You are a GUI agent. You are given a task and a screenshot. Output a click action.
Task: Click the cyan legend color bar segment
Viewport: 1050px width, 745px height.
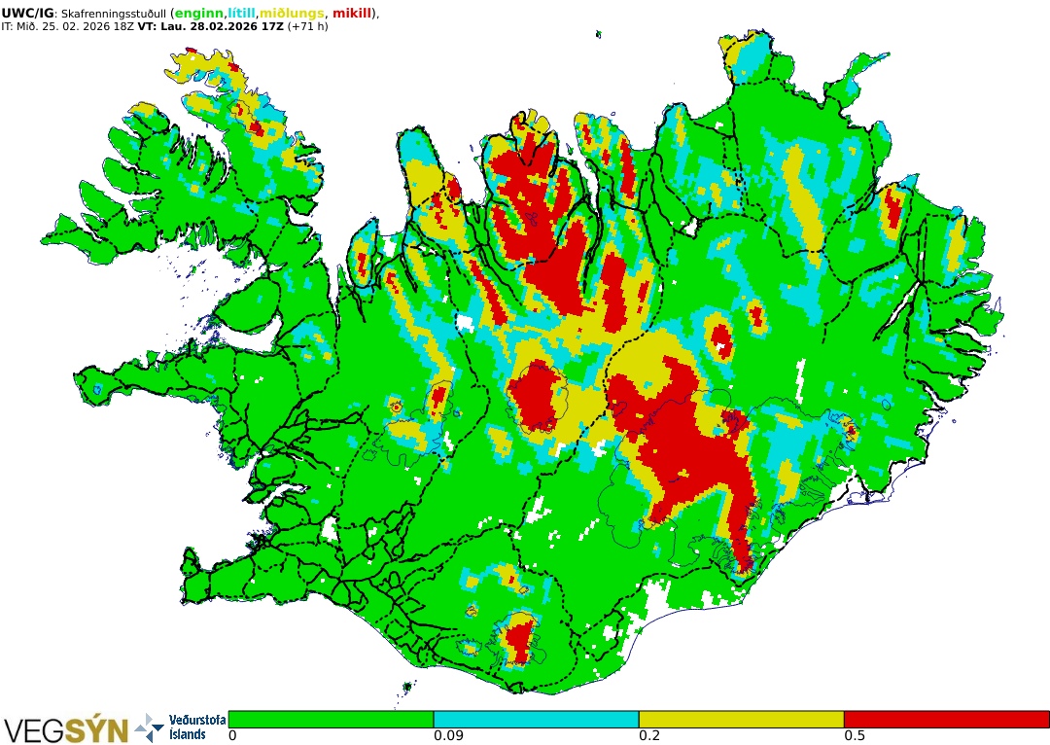536,719
